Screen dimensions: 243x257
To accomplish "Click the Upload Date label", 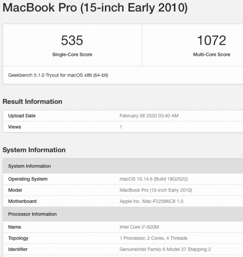I will point(22,116).
